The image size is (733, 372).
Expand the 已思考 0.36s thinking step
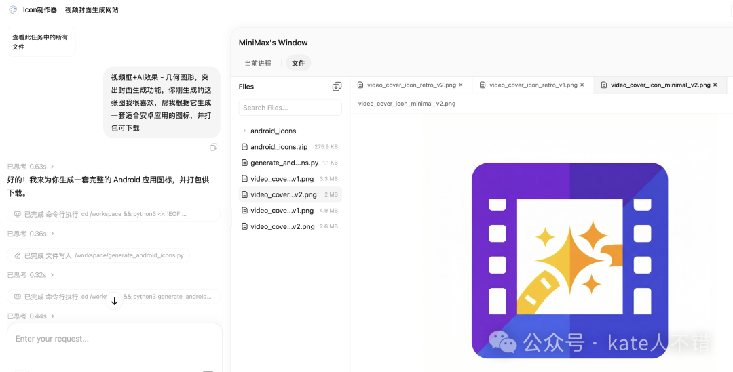[x=31, y=234]
